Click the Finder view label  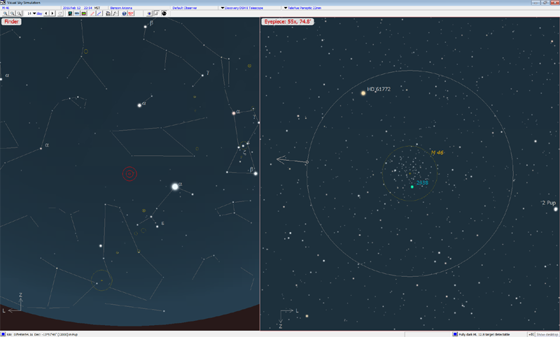point(11,22)
